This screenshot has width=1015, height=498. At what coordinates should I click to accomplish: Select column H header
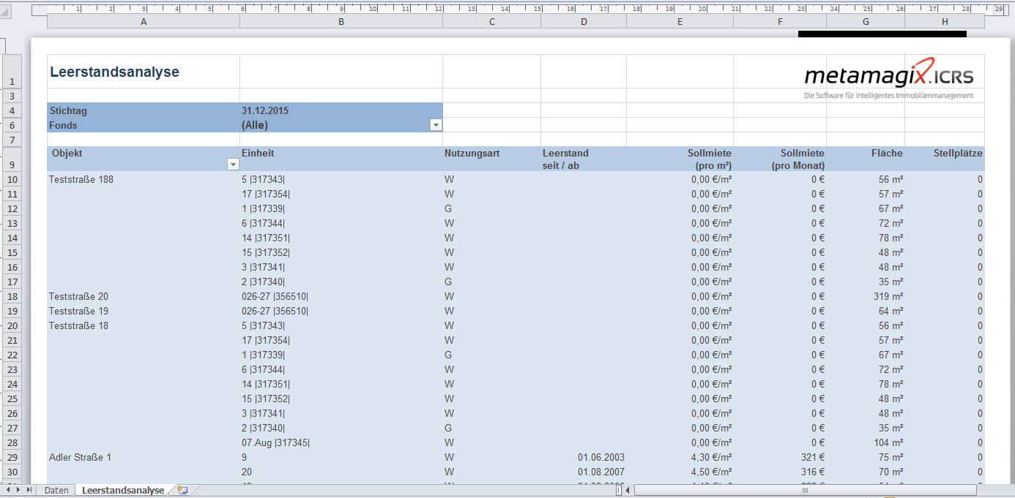(x=945, y=22)
